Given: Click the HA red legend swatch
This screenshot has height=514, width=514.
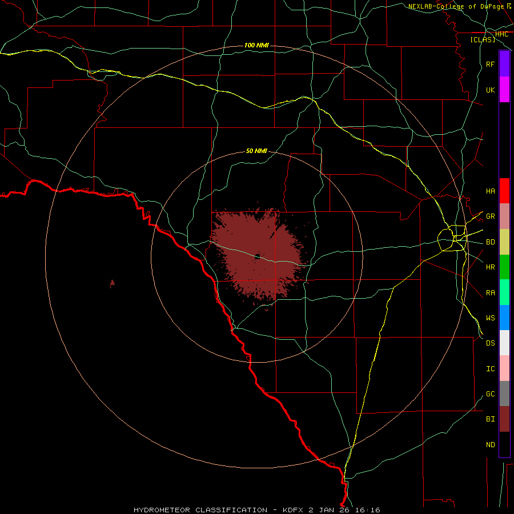Looking at the screenshot, I should click(504, 191).
